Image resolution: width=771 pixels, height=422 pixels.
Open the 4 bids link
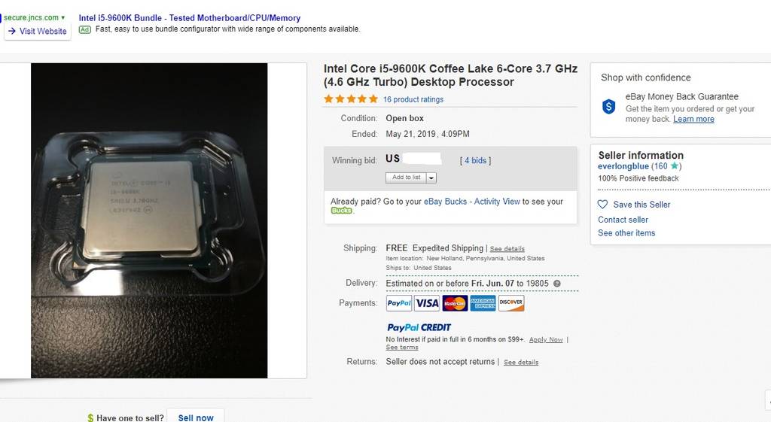coord(475,160)
